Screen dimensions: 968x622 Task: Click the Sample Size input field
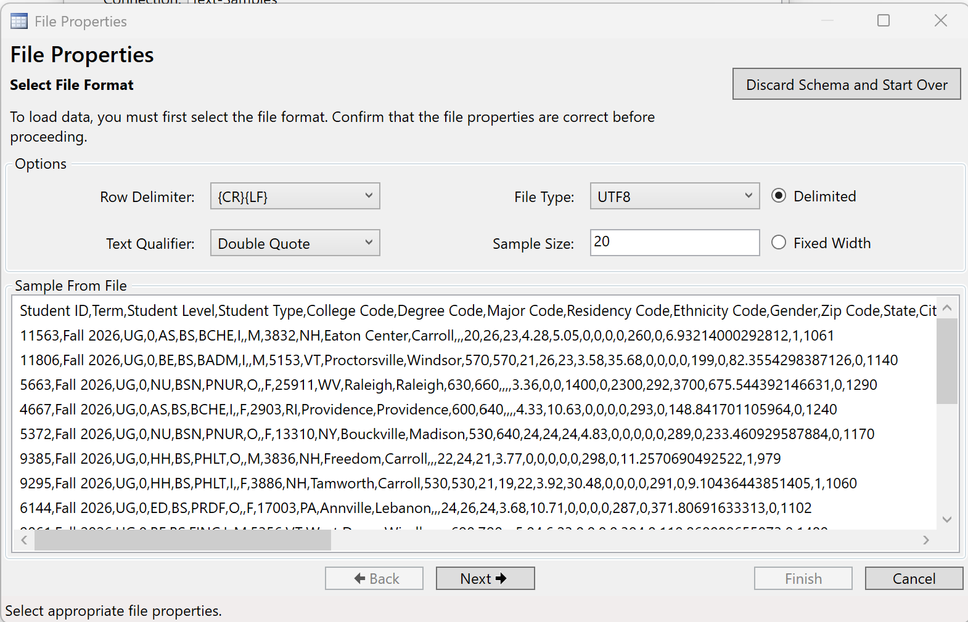point(675,243)
